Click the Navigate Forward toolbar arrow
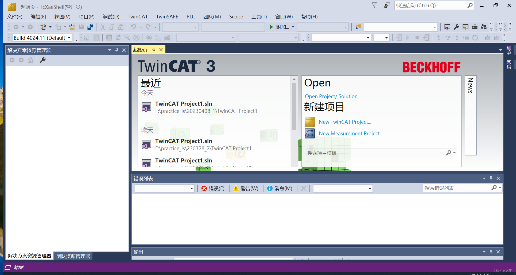This screenshot has height=275, width=516. (30, 27)
